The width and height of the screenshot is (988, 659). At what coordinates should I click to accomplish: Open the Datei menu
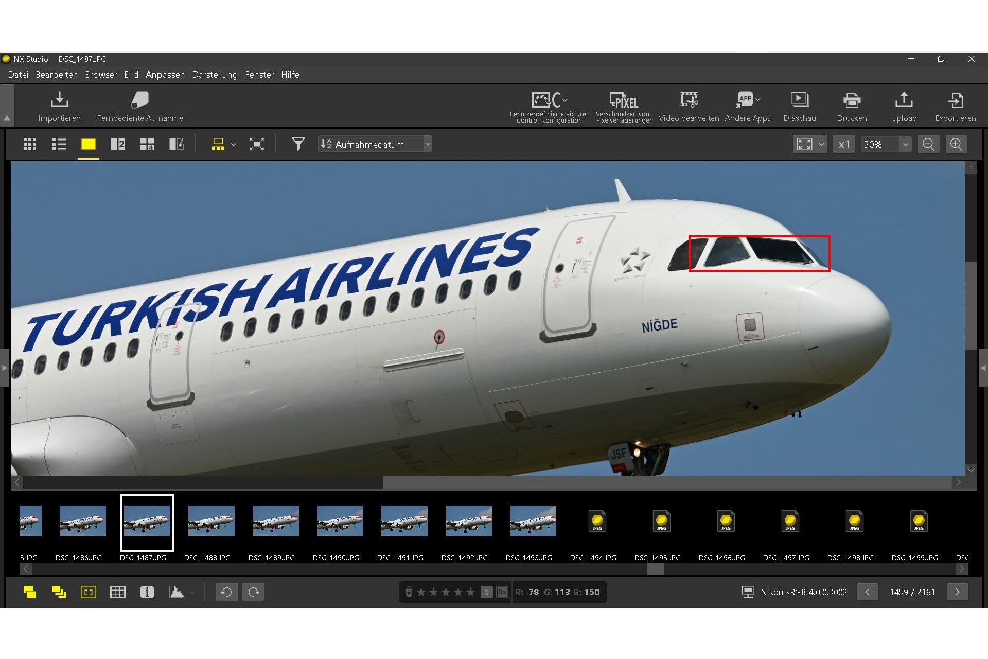click(x=18, y=75)
